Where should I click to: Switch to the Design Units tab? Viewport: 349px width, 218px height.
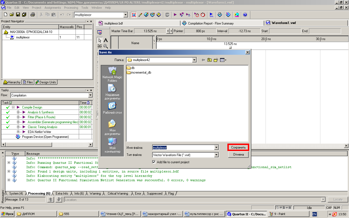[x=46, y=82]
